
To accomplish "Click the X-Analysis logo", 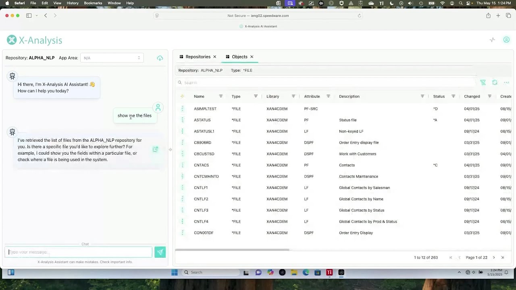I will coord(34,40).
